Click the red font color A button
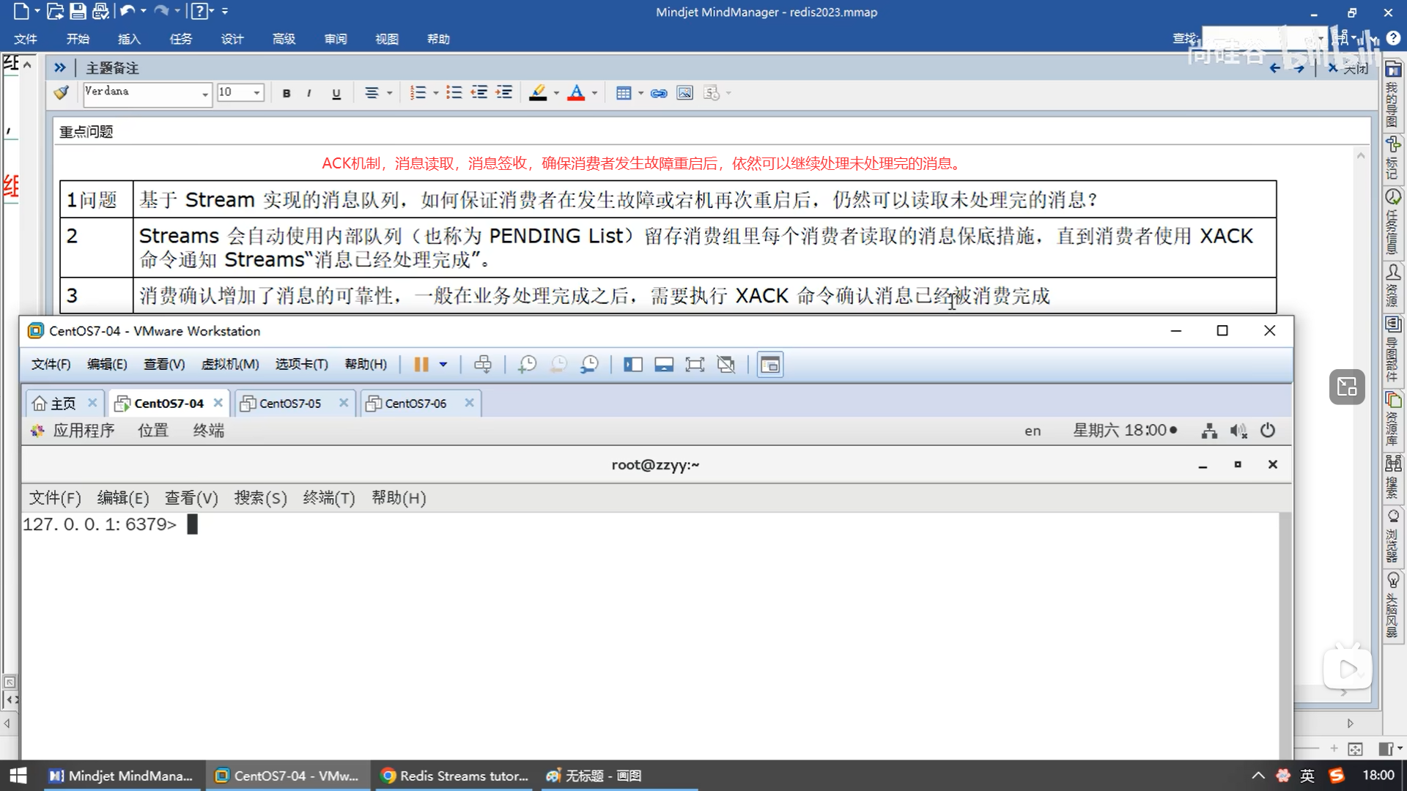This screenshot has height=791, width=1407. pos(576,93)
